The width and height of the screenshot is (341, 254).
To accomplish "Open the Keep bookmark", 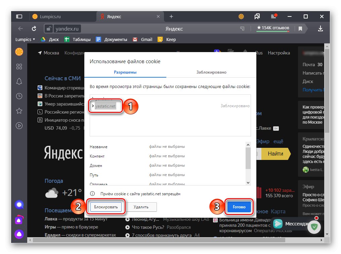I will coord(167,39).
